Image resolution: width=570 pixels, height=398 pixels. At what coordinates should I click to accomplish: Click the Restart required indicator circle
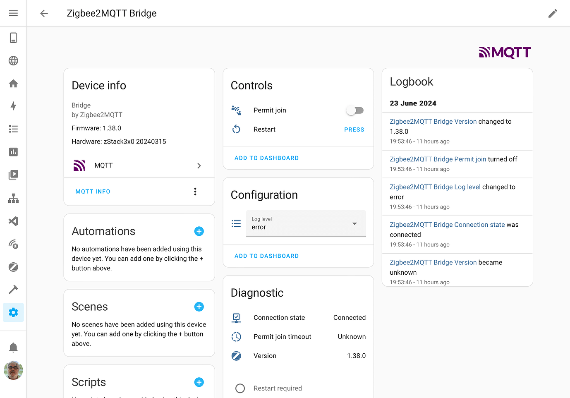(240, 388)
